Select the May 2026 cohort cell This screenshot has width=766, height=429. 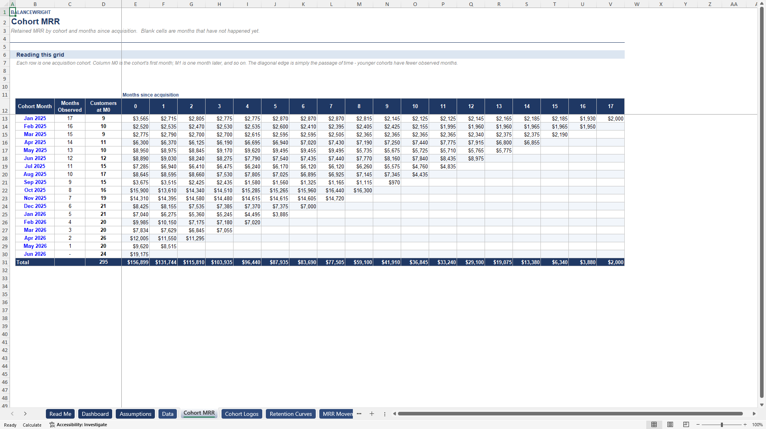(x=35, y=246)
